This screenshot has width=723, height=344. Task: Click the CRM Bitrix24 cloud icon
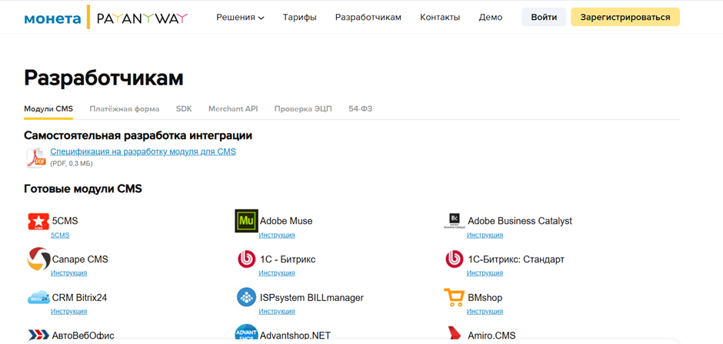pos(38,297)
